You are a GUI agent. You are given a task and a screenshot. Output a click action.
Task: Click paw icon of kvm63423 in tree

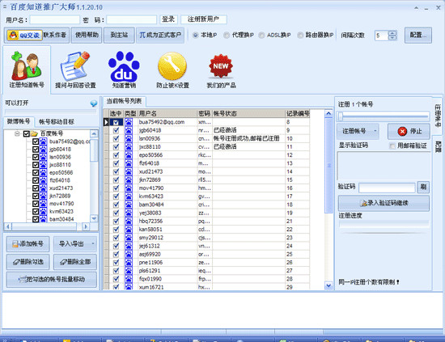(x=44, y=211)
